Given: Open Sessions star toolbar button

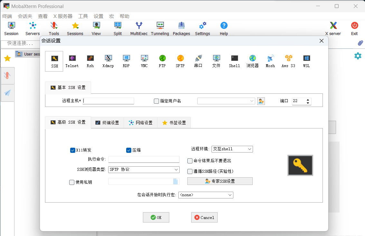Looking at the screenshot, I should [x=75, y=29].
